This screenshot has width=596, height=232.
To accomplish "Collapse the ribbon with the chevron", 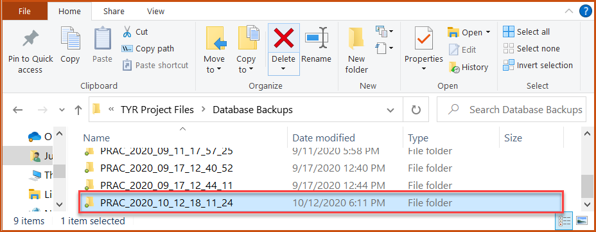I will [x=569, y=11].
